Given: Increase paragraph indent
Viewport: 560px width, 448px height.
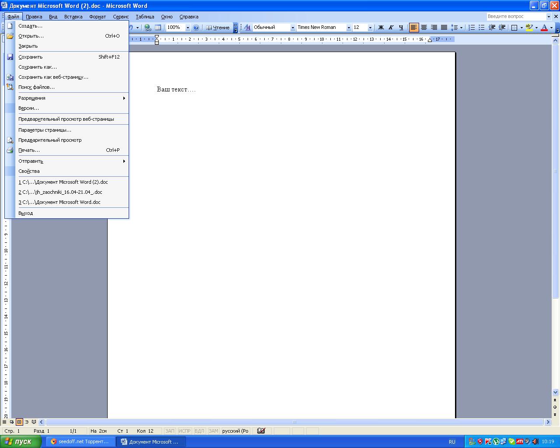Looking at the screenshot, I should coord(502,28).
